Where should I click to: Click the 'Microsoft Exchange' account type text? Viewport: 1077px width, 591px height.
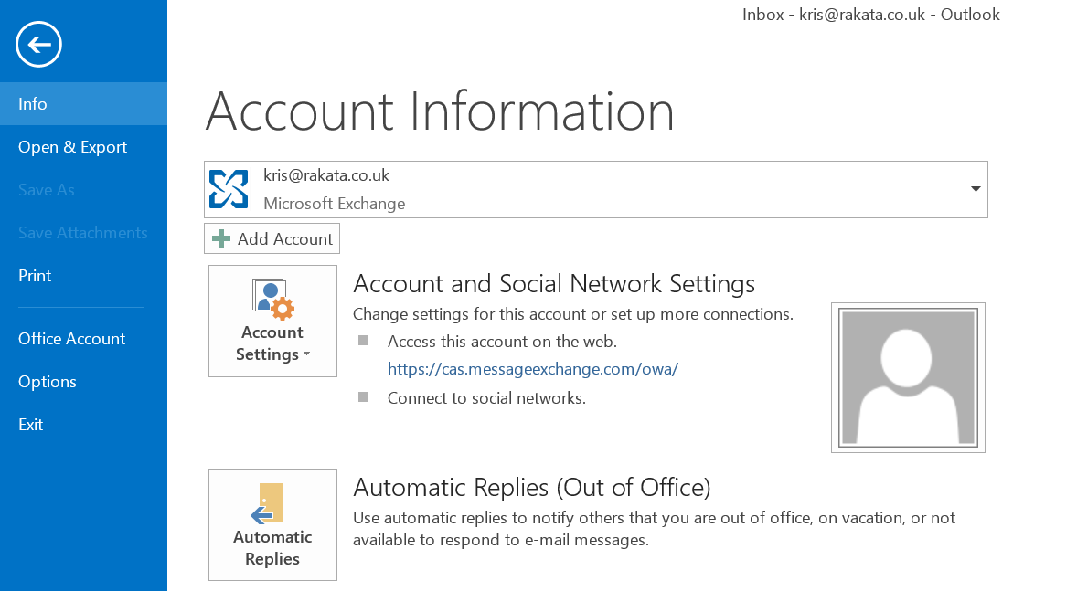tap(335, 204)
